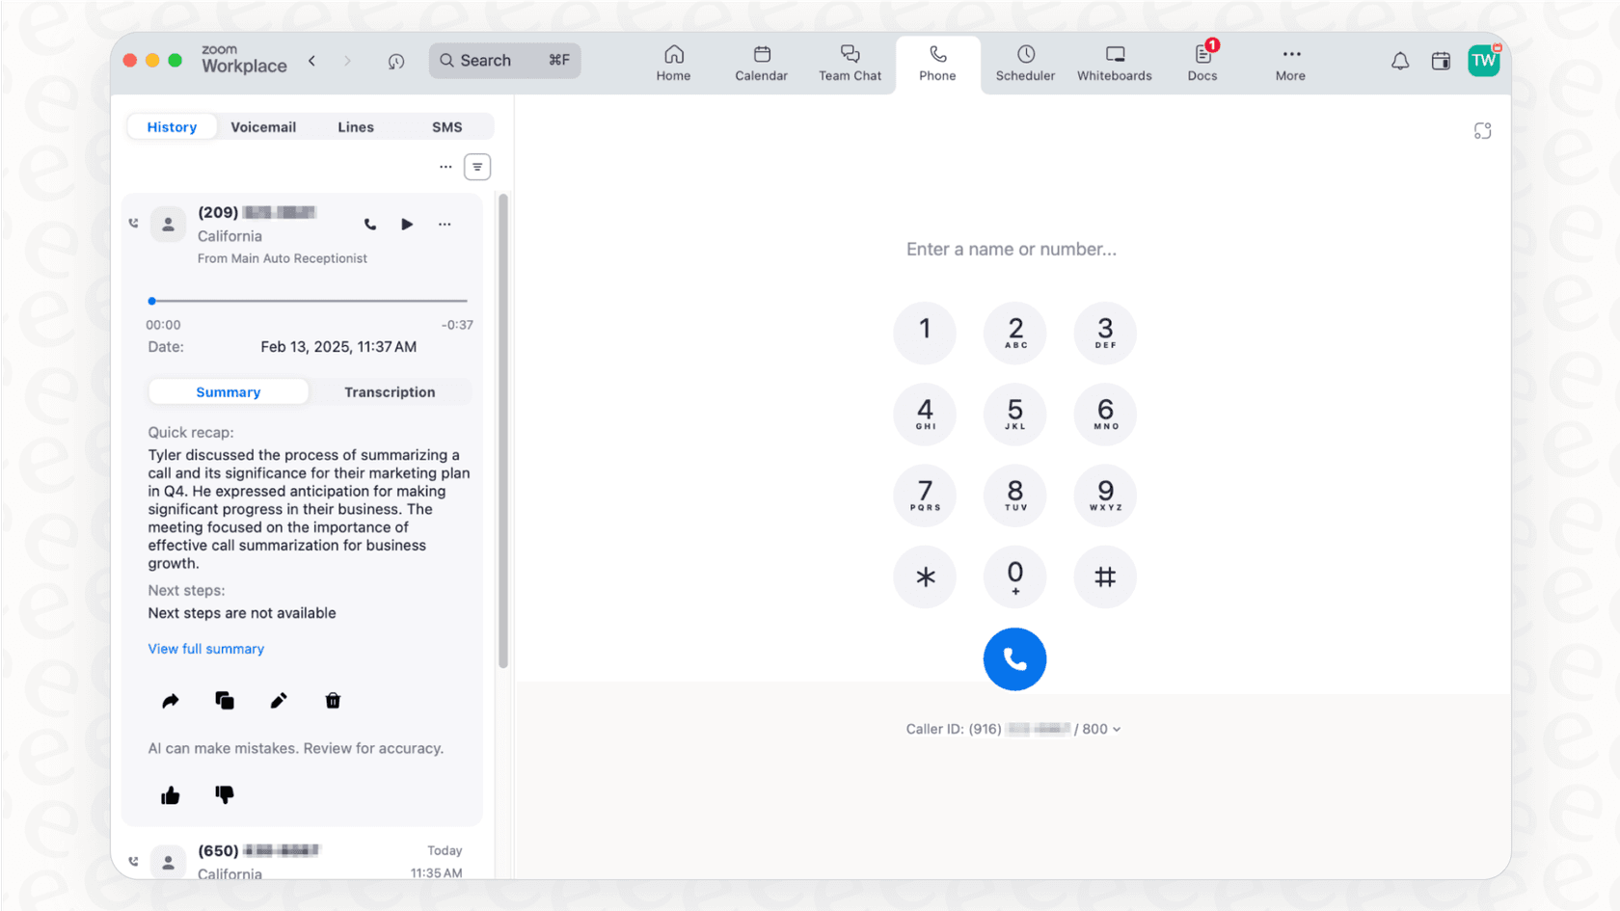Give thumbs down on AI summary
Screen dimensions: 1620x911
click(x=225, y=795)
